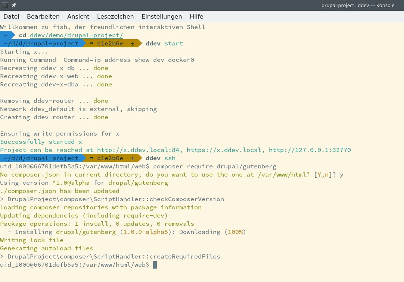Viewport: 404px width, 282px height.
Task: Click the checkComposerVersion script line
Action: 112,199
